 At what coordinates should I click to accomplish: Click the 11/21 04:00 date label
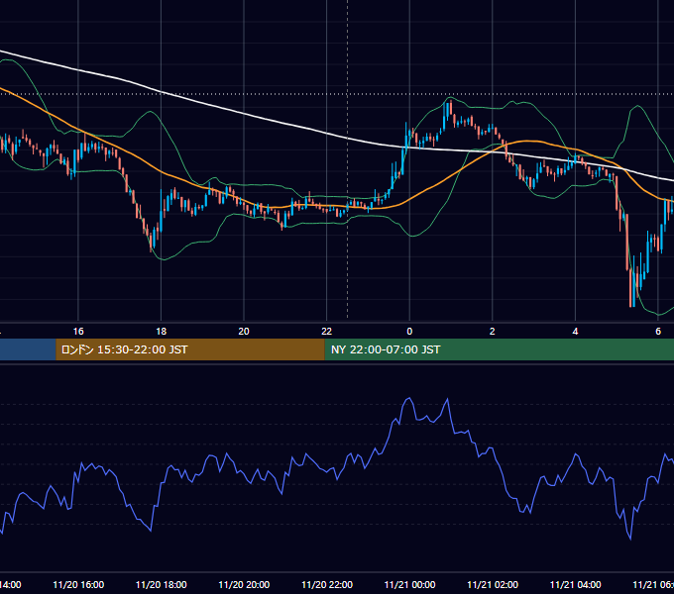[575, 584]
